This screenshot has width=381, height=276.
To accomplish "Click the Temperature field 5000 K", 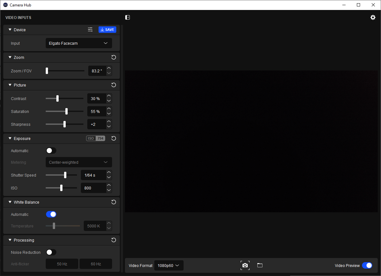I will [x=95, y=226].
